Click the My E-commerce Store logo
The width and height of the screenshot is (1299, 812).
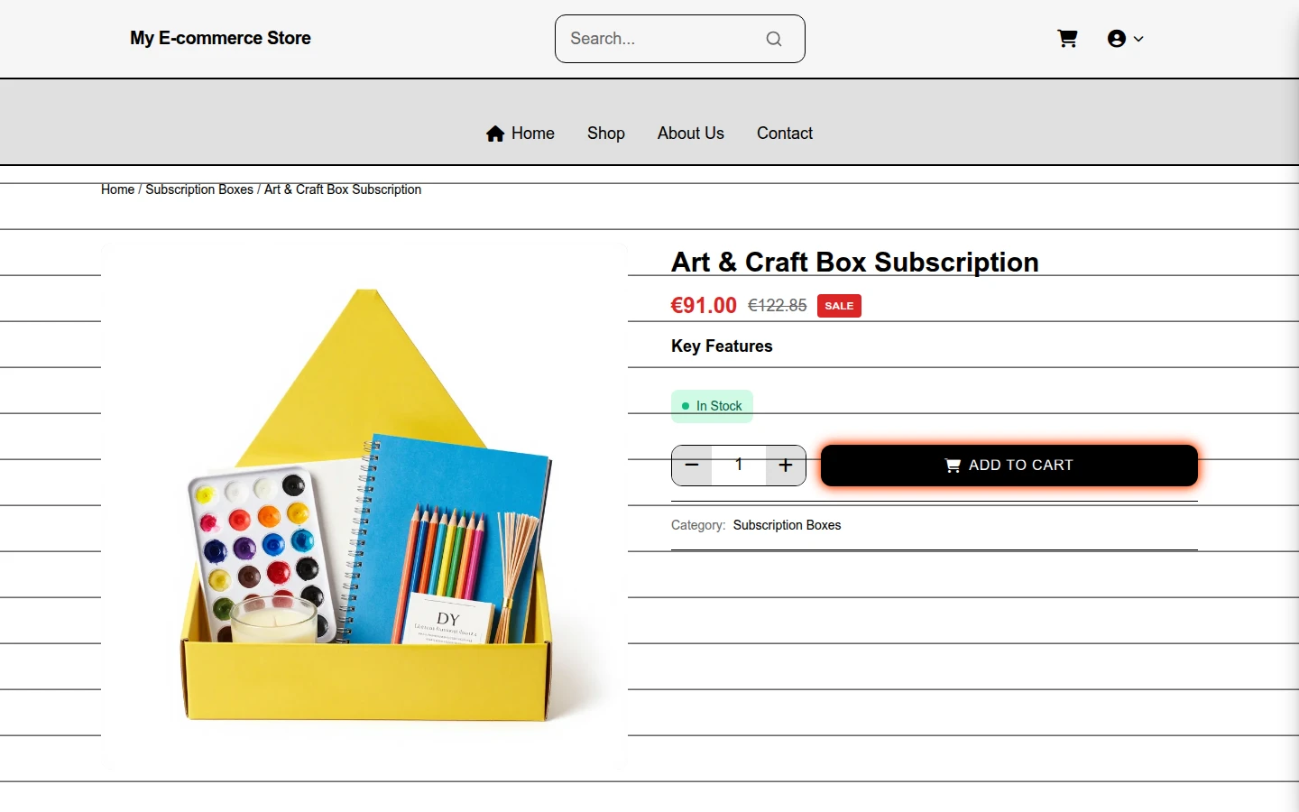click(220, 38)
